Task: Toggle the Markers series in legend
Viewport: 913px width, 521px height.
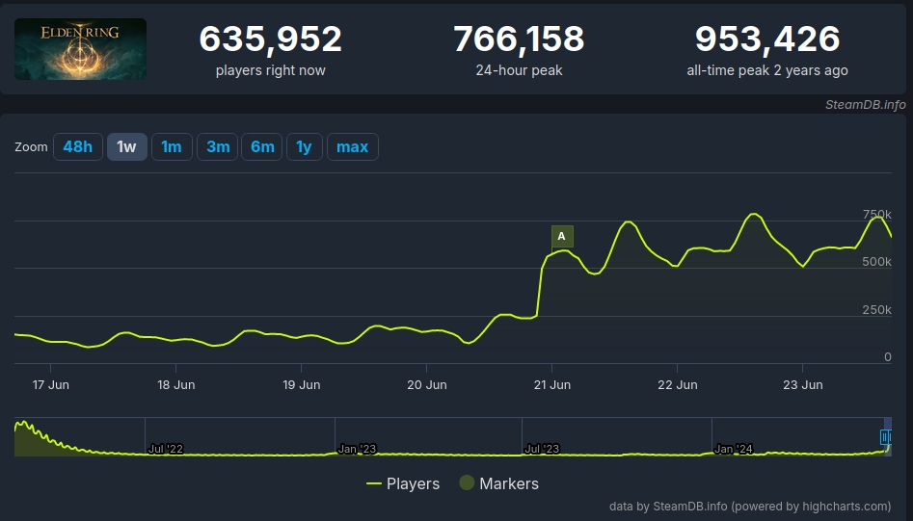Action: coord(498,483)
